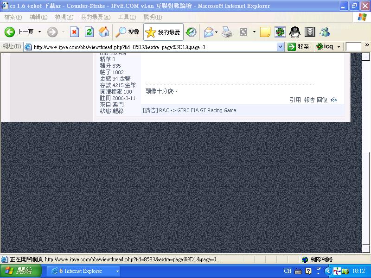The image size is (371, 278).
Task: Click the grey edit square toolbar icon
Action: 243,32
